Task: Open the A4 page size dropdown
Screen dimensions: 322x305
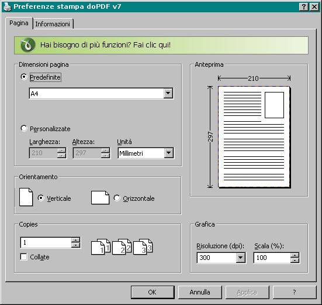Action: point(168,93)
